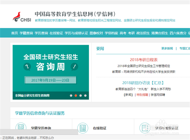Open the 2018考研日程表 headline
190x140 pixels.
click(x=144, y=60)
